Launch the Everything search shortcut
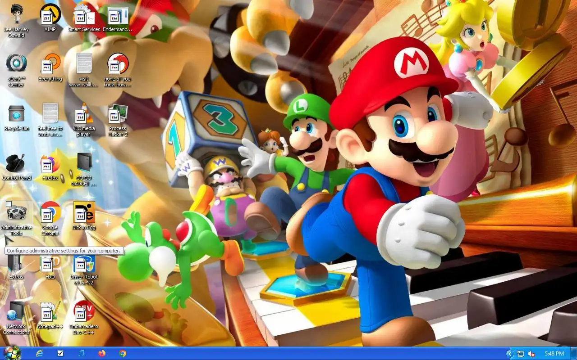577x360 pixels. pos(50,67)
